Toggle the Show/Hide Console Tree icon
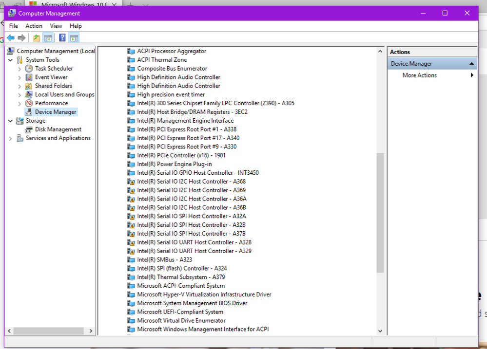Viewport: 487px width, 349px height. click(48, 38)
